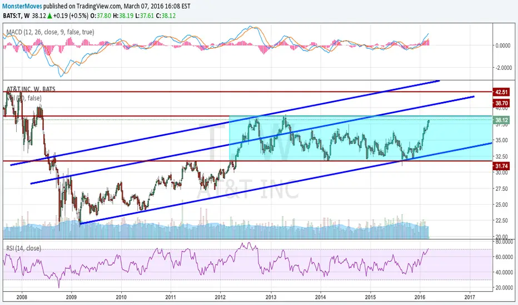Click the 60.0000 RSI axis value
The height and width of the screenshot is (305, 518).
coord(504,257)
